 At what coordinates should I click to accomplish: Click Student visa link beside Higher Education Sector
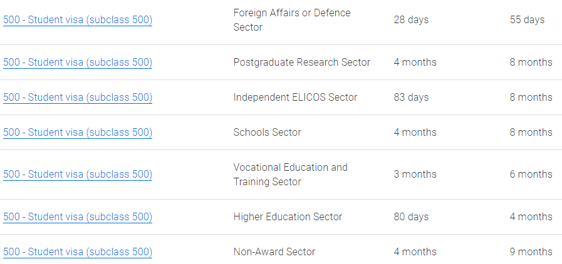coord(78,217)
